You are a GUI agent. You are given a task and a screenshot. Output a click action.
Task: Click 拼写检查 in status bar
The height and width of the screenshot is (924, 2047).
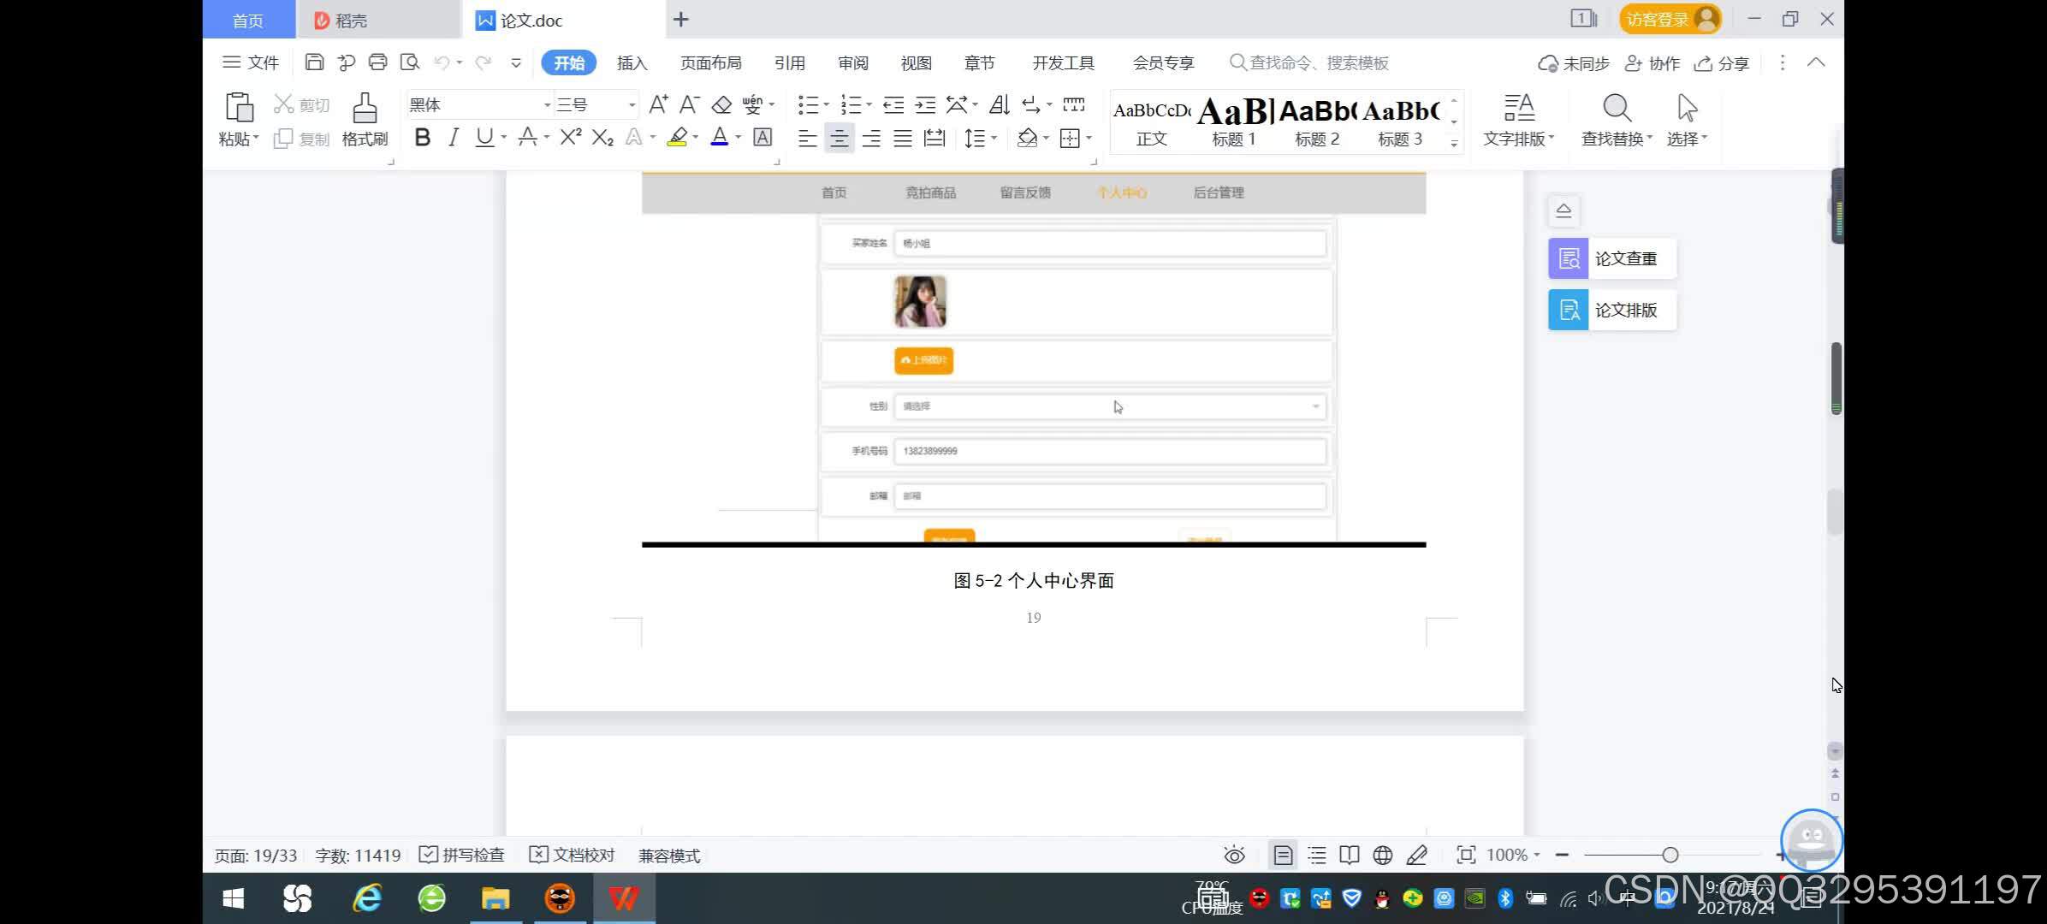pos(462,855)
